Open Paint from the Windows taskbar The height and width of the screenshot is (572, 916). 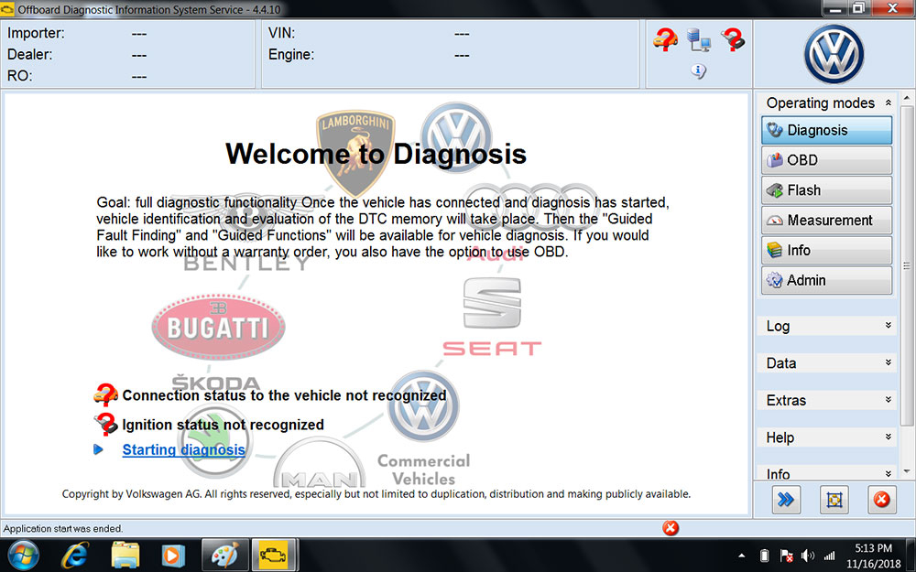pos(224,555)
